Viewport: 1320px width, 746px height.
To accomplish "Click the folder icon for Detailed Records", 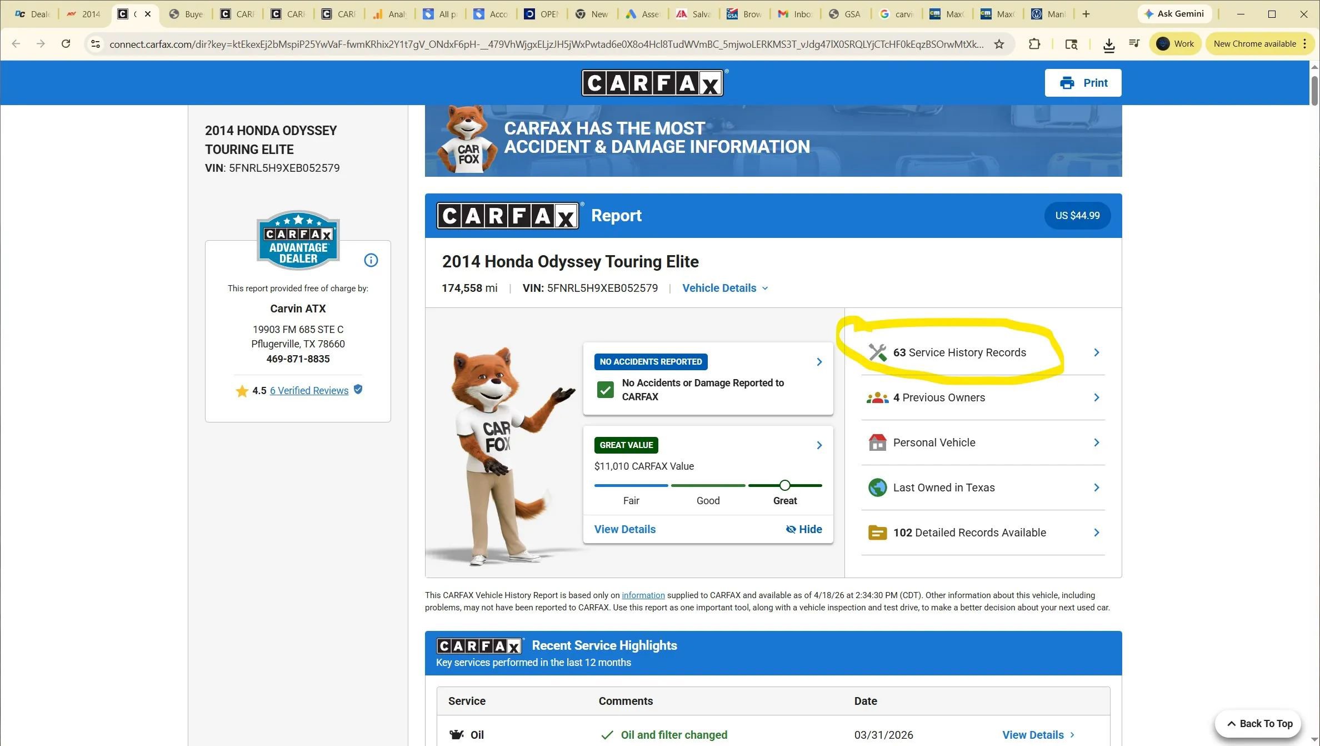I will [877, 533].
